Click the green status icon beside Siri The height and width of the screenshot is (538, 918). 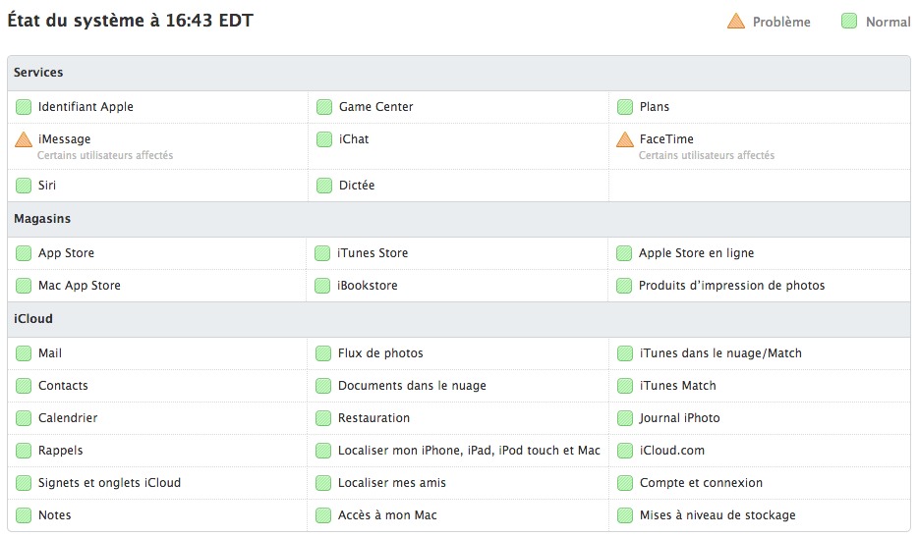tap(24, 186)
